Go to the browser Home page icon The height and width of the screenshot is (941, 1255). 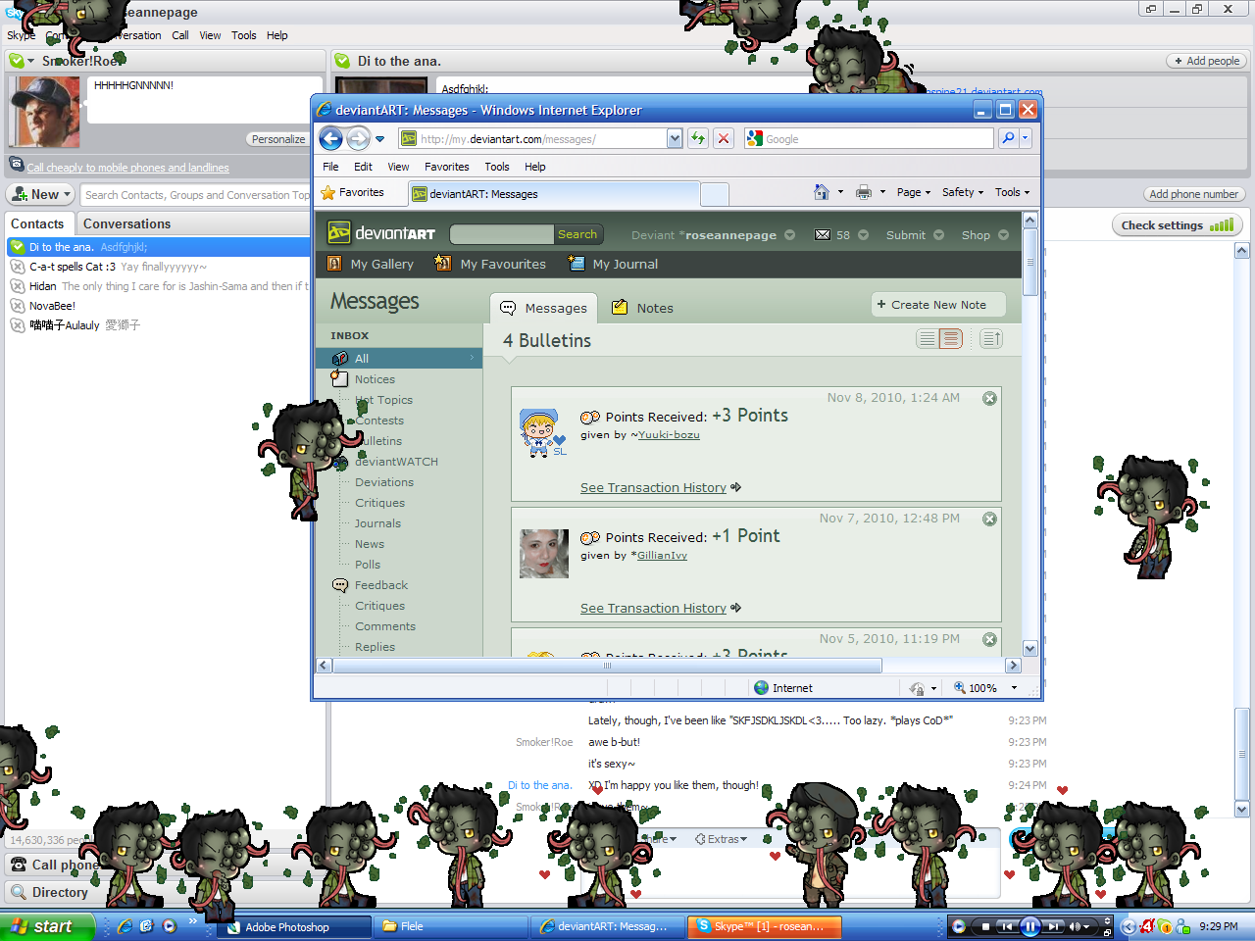(x=822, y=192)
